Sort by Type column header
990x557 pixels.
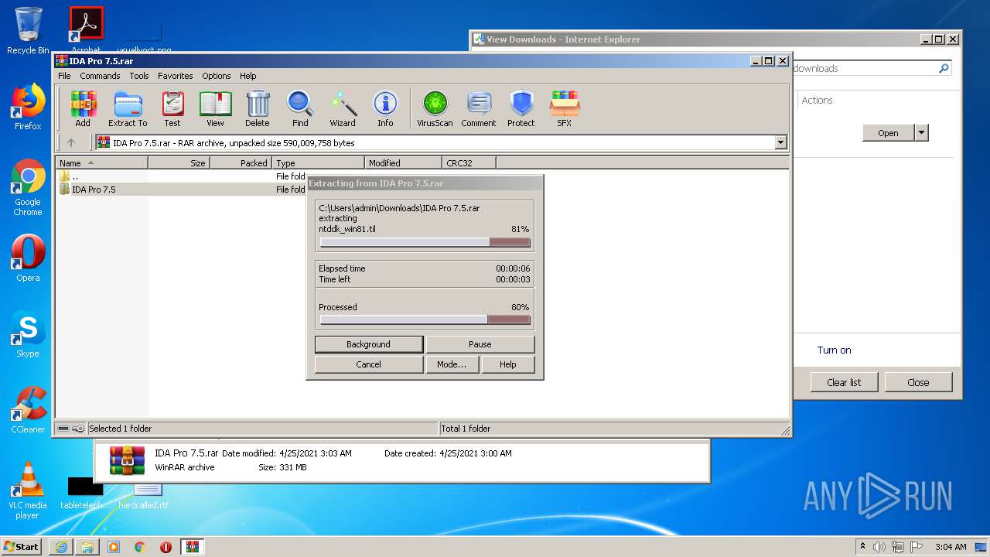click(x=318, y=163)
